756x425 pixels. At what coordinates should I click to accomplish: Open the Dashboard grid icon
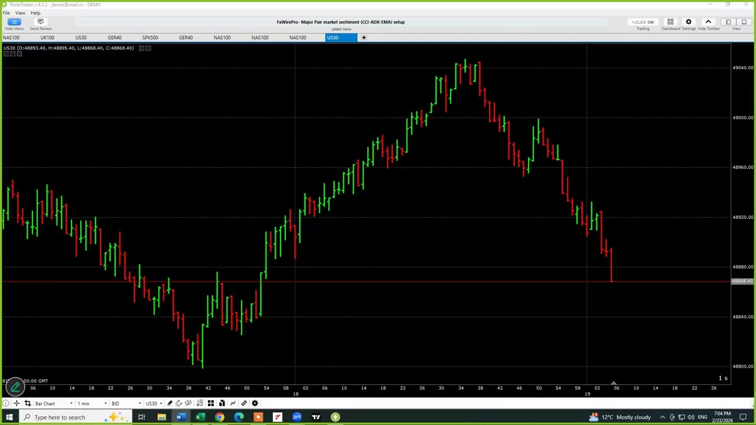(670, 22)
